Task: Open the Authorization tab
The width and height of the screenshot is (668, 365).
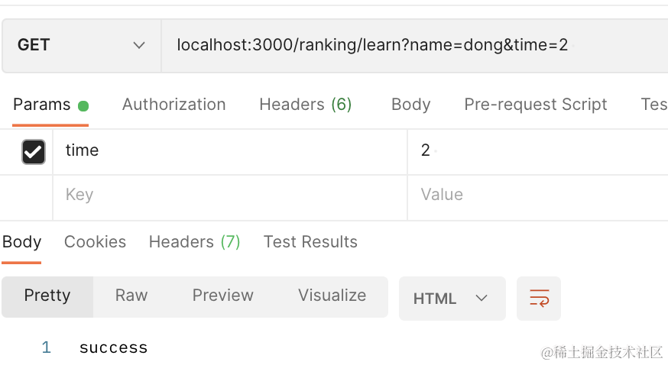Action: pos(173,105)
